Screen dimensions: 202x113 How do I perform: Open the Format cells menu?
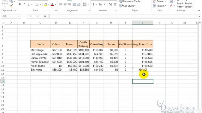(159, 6)
